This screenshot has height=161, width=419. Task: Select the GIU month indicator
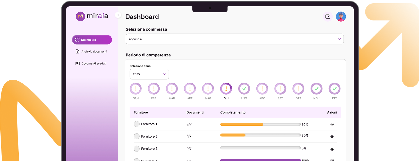226,89
